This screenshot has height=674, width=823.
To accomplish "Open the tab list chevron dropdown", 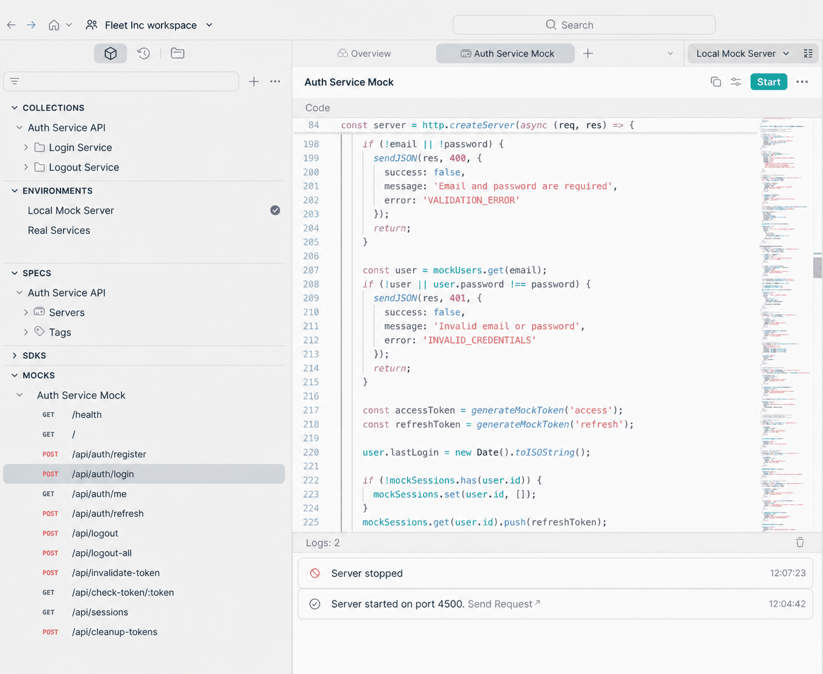I will [670, 53].
